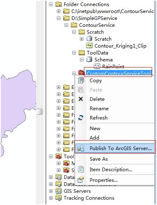Choose Rename from the context menu
157x205 pixels.
click(99, 109)
